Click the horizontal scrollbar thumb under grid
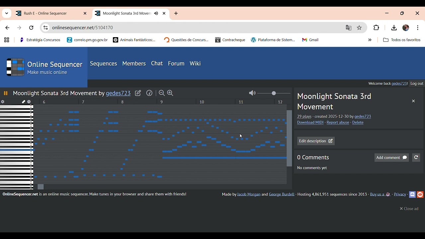The height and width of the screenshot is (239, 425). pyautogui.click(x=41, y=187)
